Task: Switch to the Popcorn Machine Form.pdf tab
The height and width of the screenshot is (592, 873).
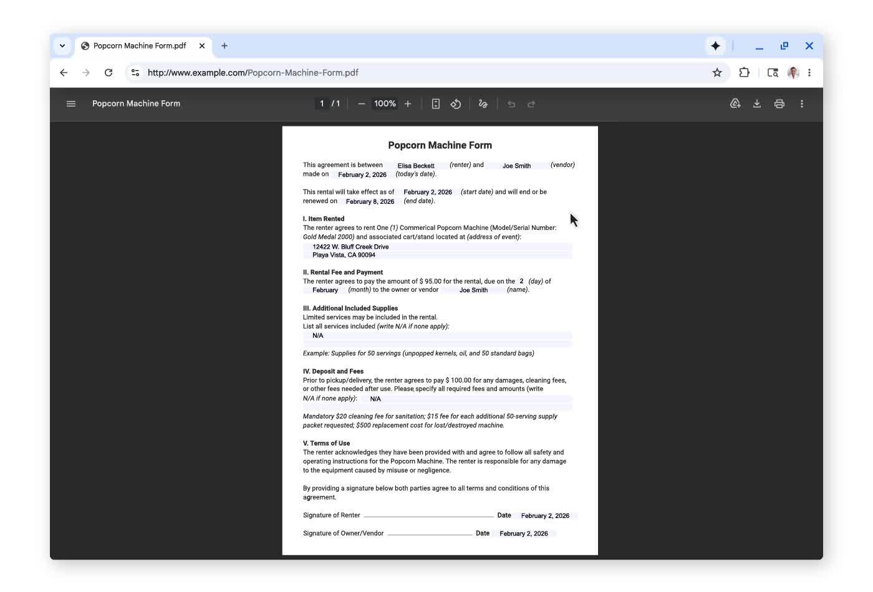Action: click(140, 45)
